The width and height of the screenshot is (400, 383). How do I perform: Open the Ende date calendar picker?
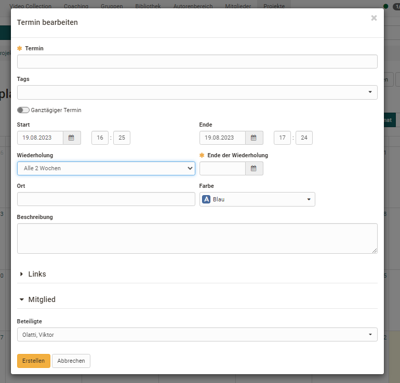click(254, 138)
